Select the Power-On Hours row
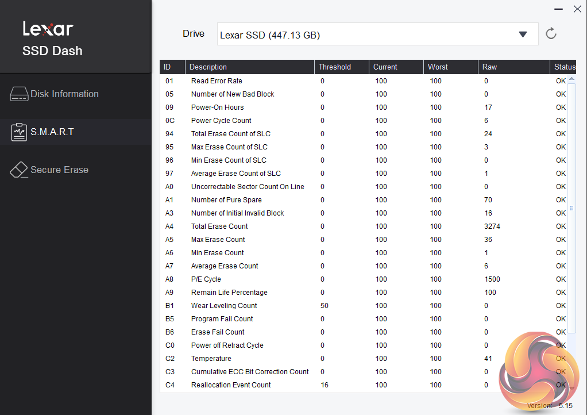 coord(364,107)
